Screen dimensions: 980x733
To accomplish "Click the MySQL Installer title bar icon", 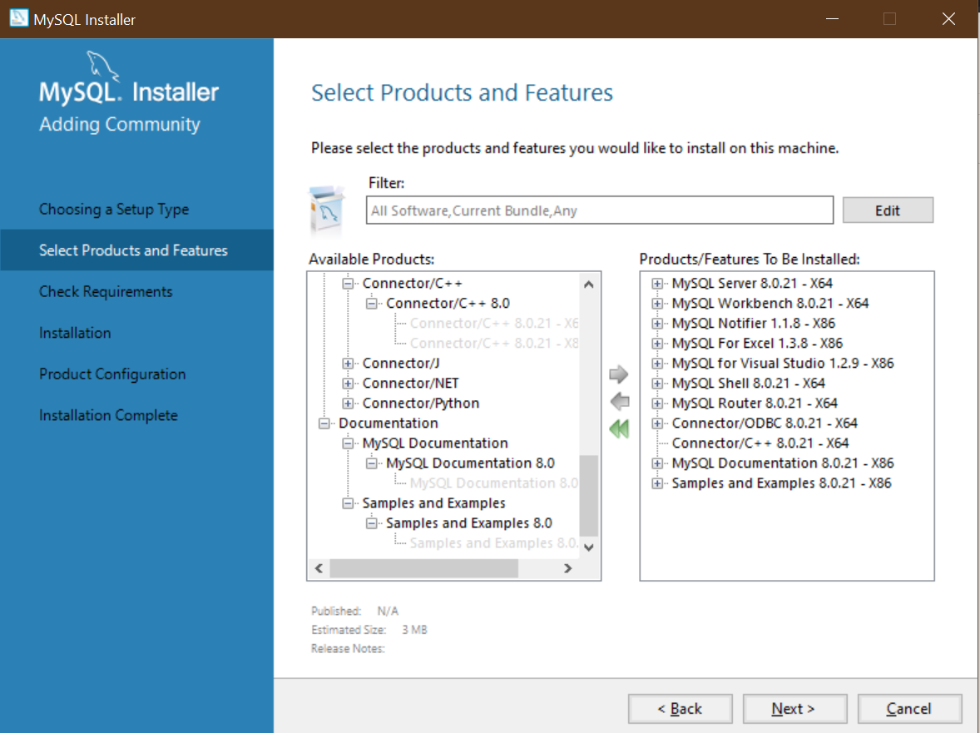I will pos(18,18).
